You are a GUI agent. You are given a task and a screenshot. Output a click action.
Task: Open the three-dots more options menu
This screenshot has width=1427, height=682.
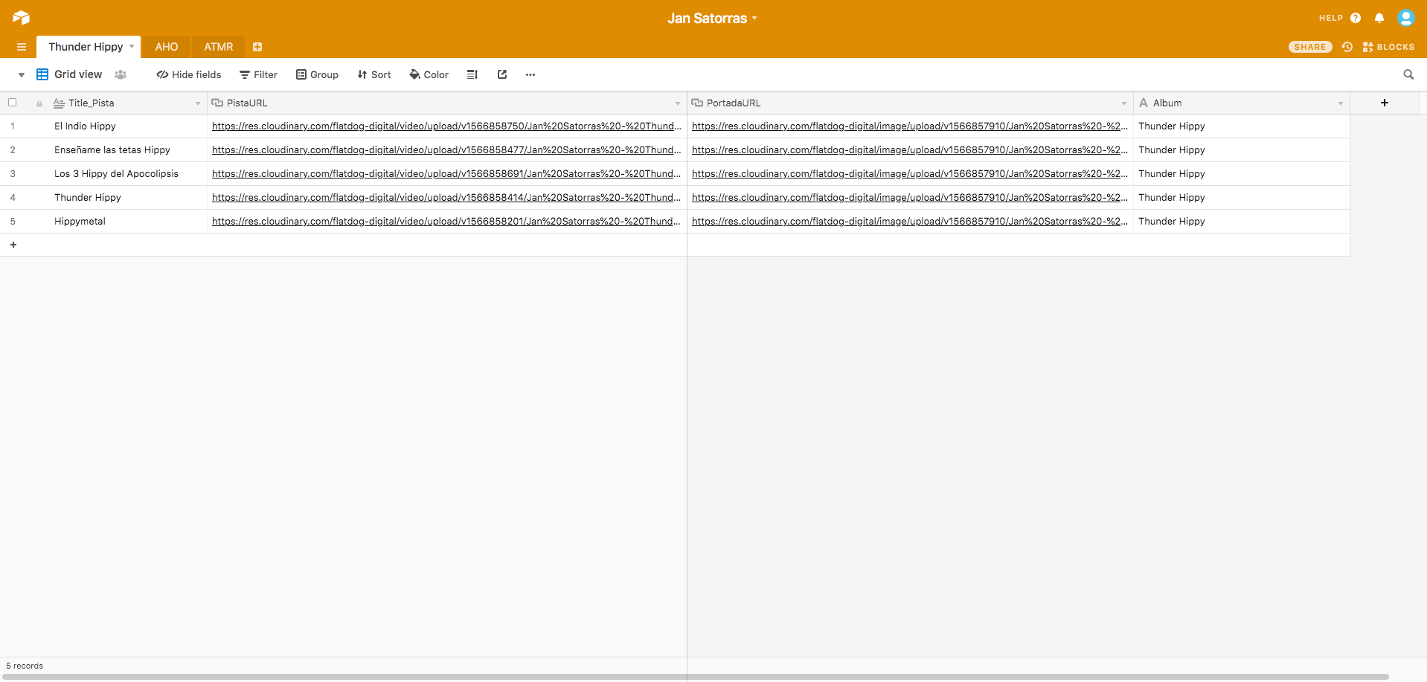click(530, 74)
